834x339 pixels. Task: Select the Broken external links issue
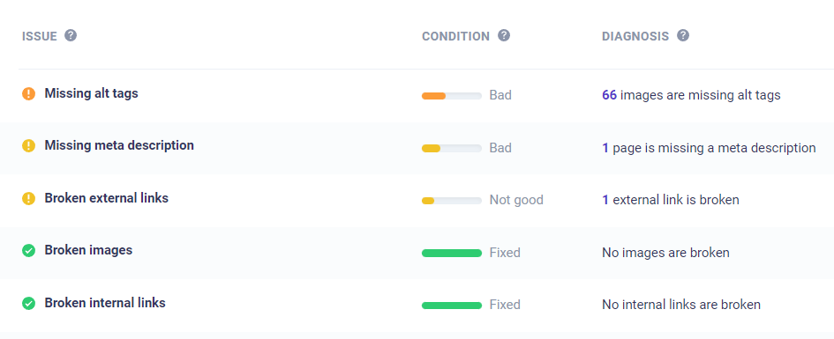coord(107,198)
